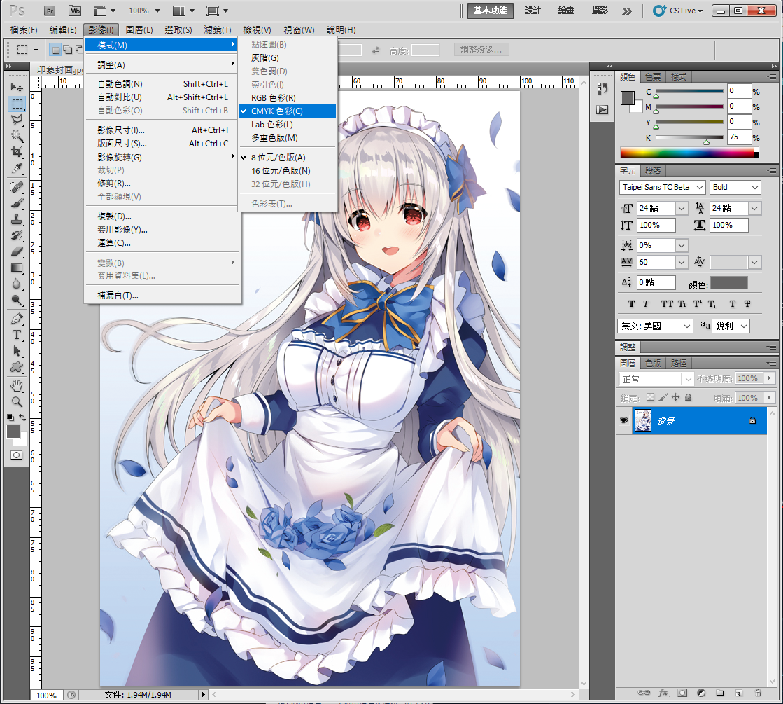Switch to the 攝影 workspace
The width and height of the screenshot is (783, 704).
tap(600, 11)
